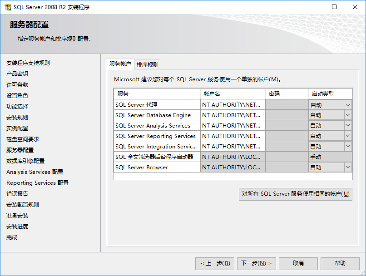
Task: Open startup type dropdown for SQL Server Browser
Action: (347, 167)
